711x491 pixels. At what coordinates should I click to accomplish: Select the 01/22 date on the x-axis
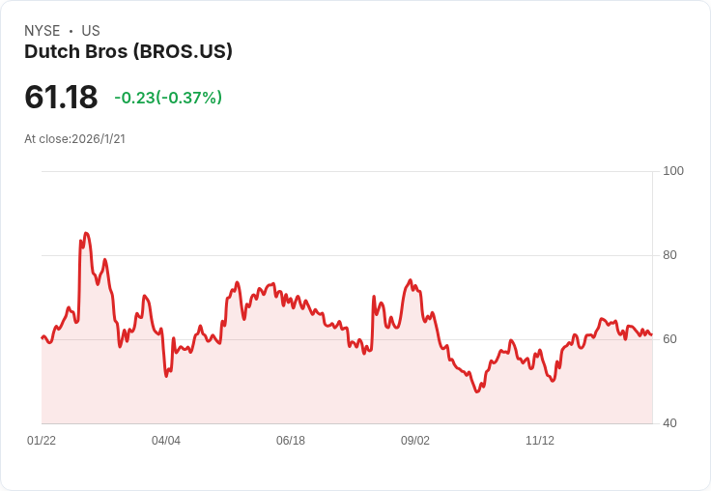42,441
